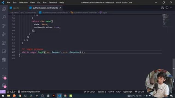Screen dimensions: 175x98
Task: Change encoding via UTF-8 status item
Action: [x=111, y=92]
